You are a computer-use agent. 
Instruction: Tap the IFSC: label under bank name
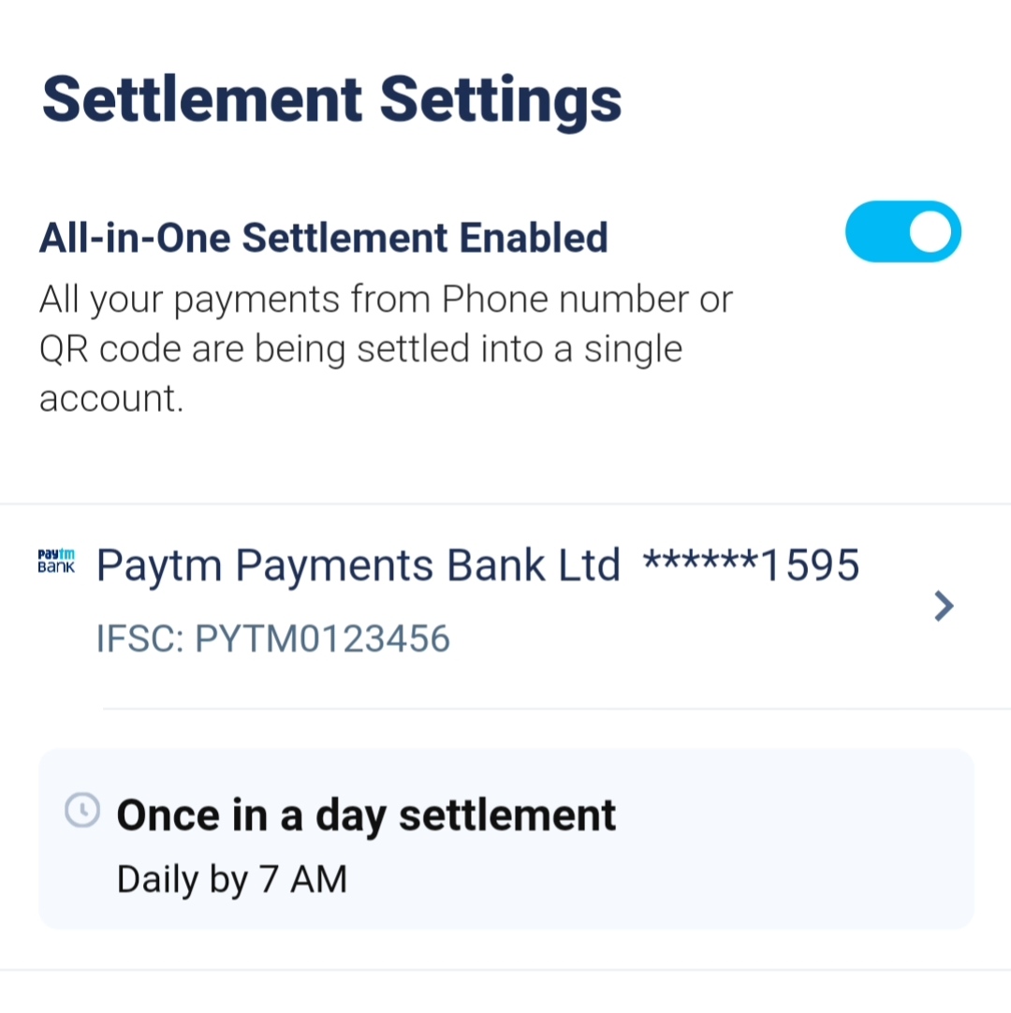click(x=140, y=639)
